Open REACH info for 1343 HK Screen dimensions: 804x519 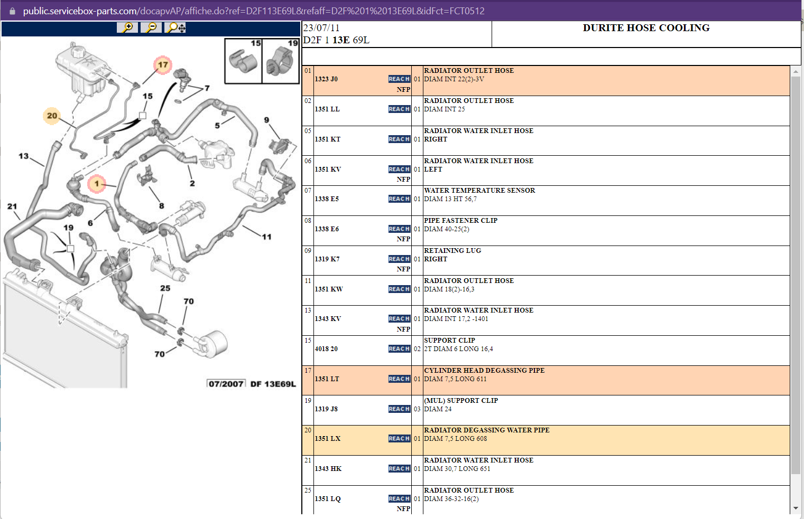coord(399,469)
